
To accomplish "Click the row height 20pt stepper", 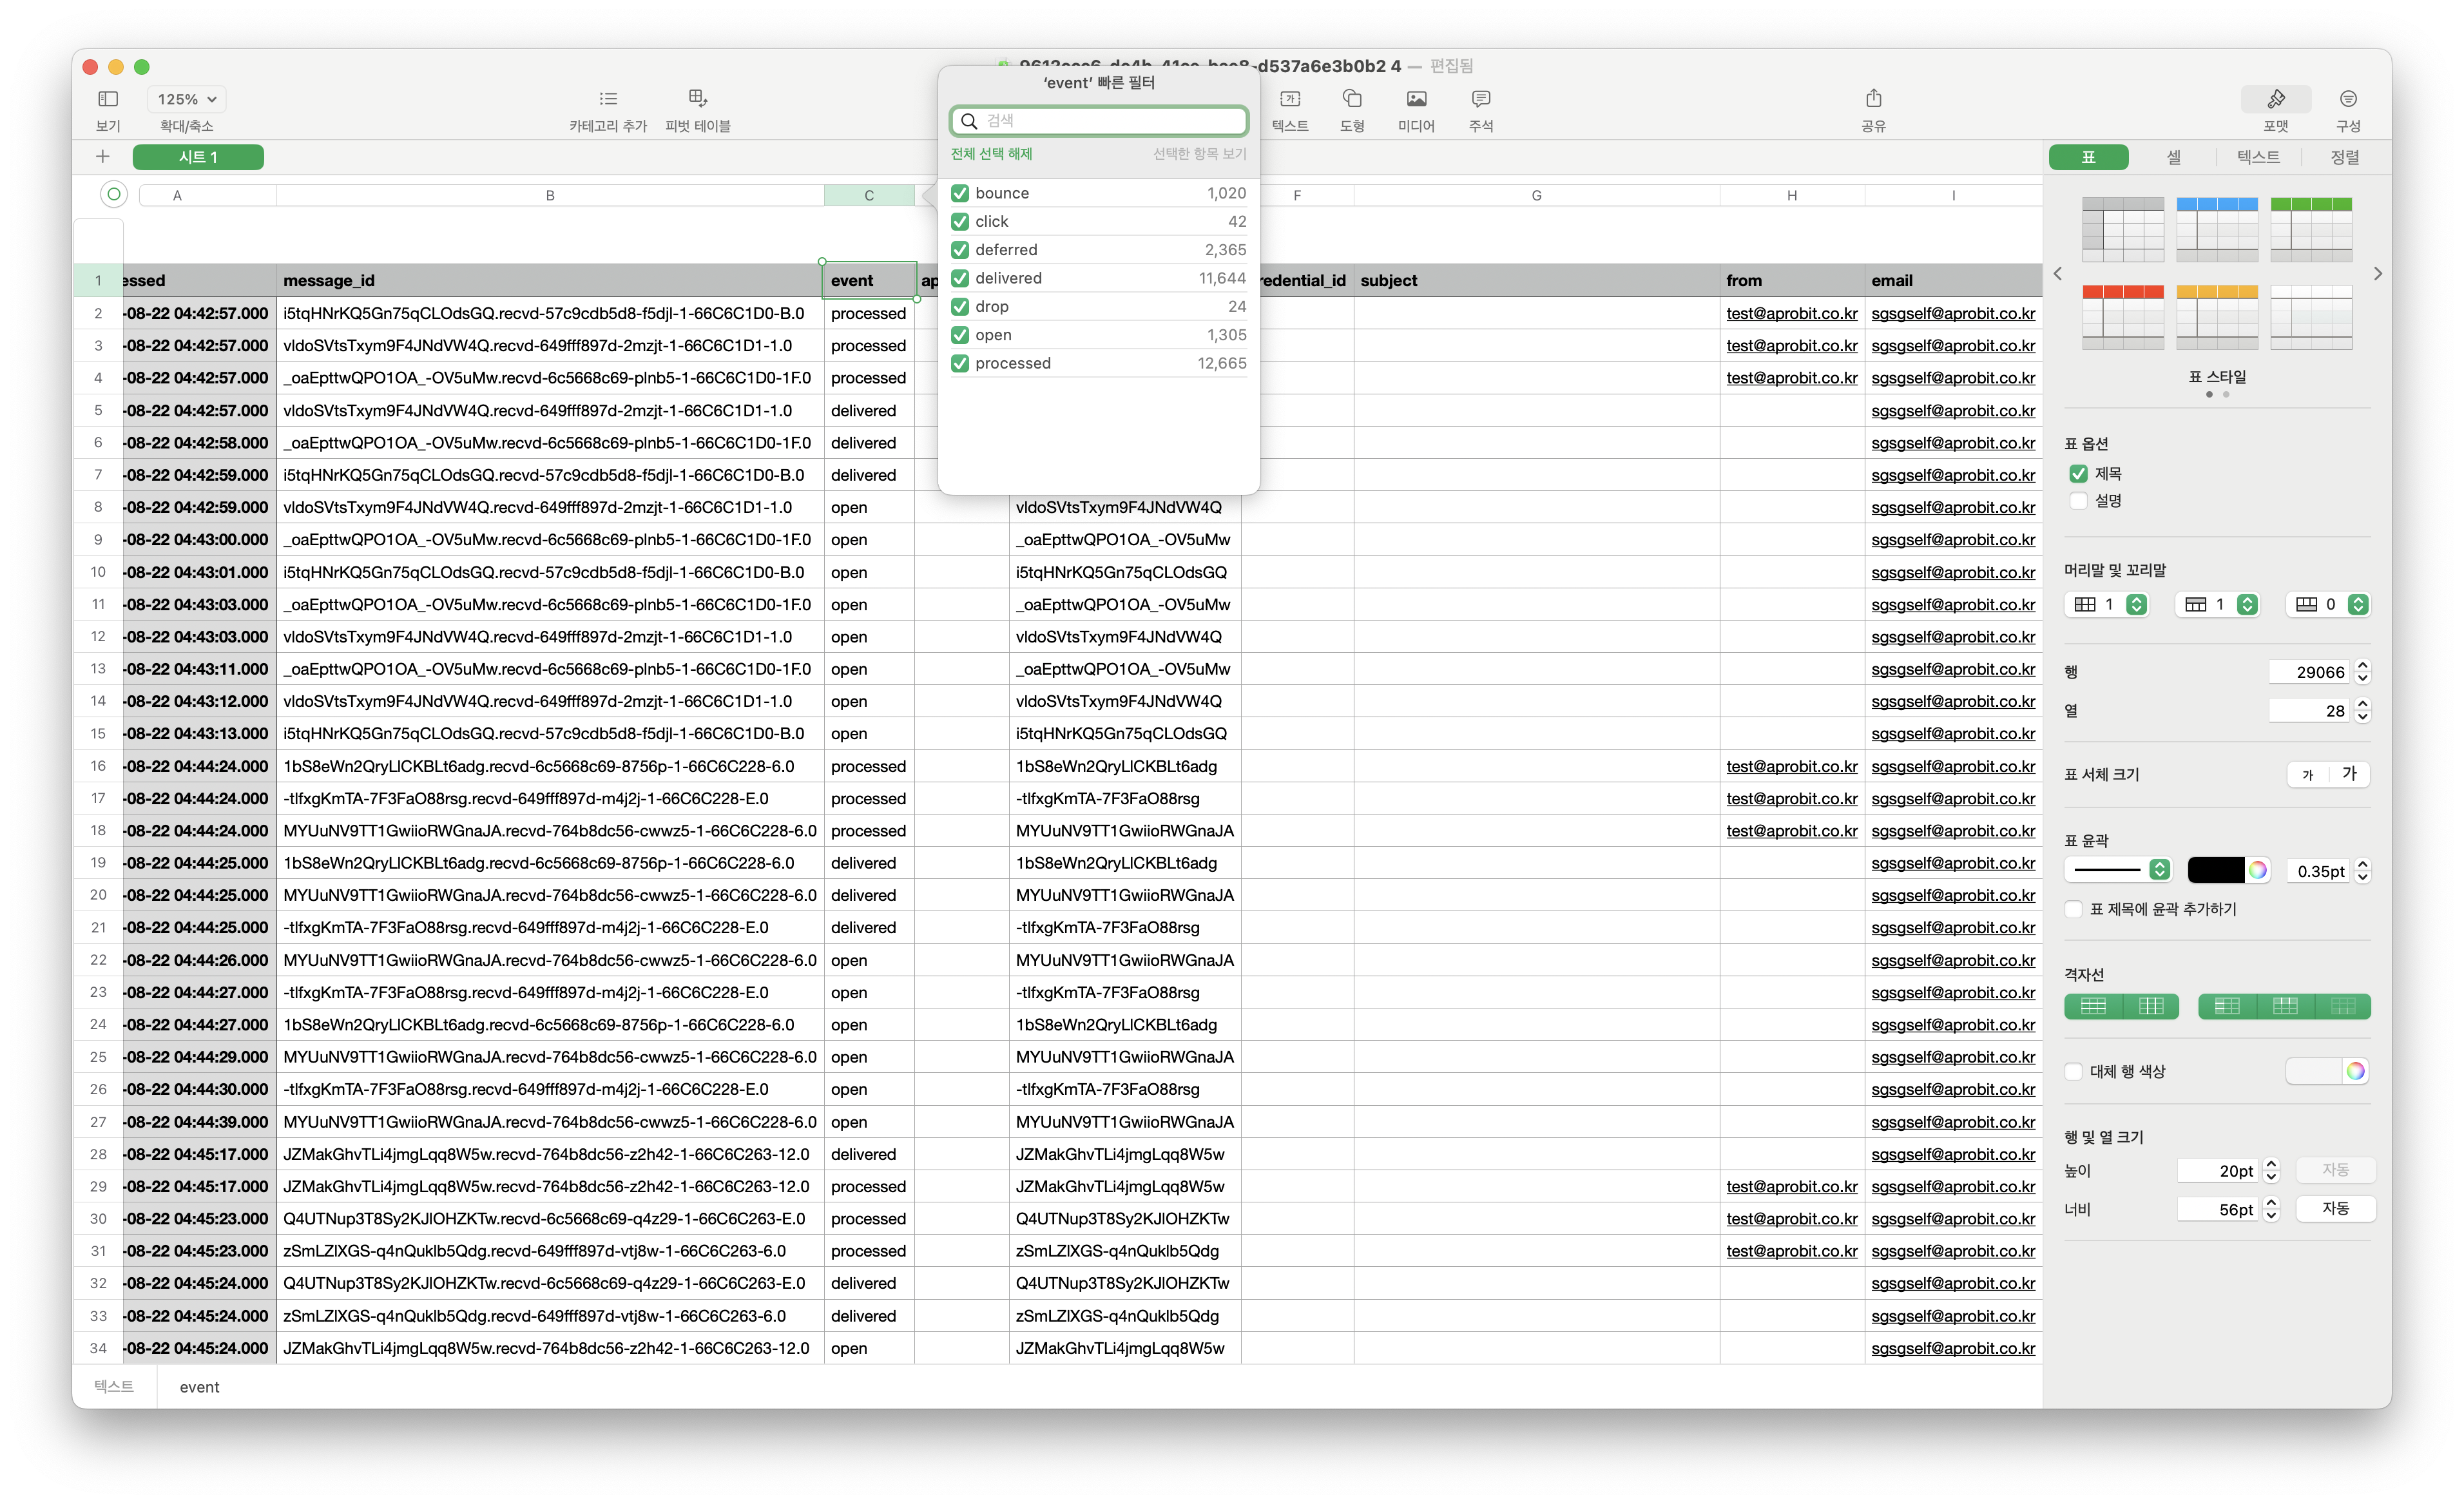I will tap(2270, 1171).
